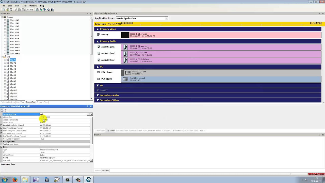325x183 pixels.
Task: Switch to the DataTree tab
Action: tap(20, 102)
